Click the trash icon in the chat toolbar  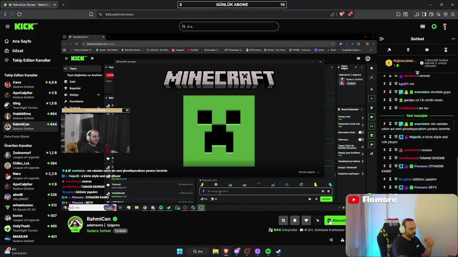coord(408,50)
